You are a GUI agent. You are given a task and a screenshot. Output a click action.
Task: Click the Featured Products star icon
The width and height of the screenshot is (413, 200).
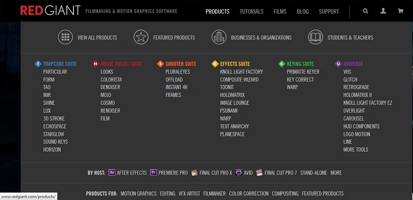(141, 37)
